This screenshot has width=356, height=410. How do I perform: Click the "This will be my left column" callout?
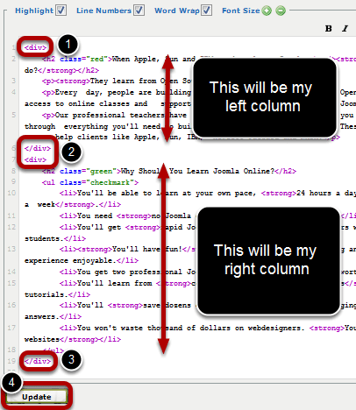[264, 97]
